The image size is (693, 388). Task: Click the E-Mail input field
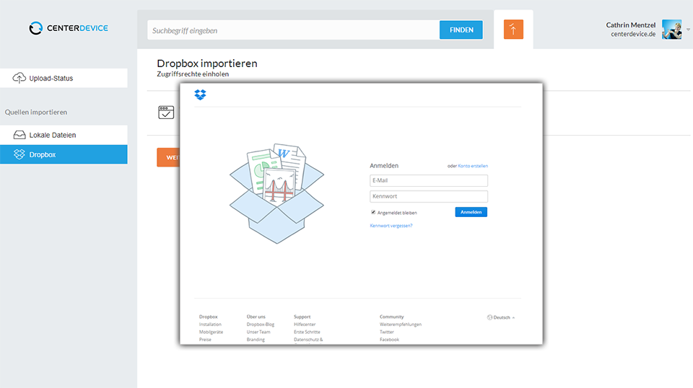429,180
